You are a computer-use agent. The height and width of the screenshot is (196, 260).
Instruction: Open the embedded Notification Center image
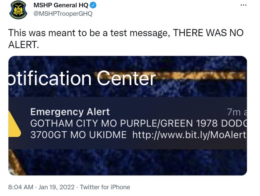(x=128, y=116)
